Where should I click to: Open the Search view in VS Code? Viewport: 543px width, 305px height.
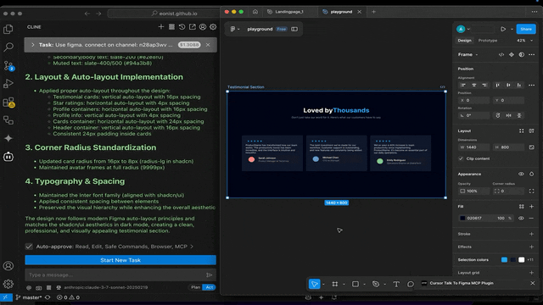[x=8, y=47]
